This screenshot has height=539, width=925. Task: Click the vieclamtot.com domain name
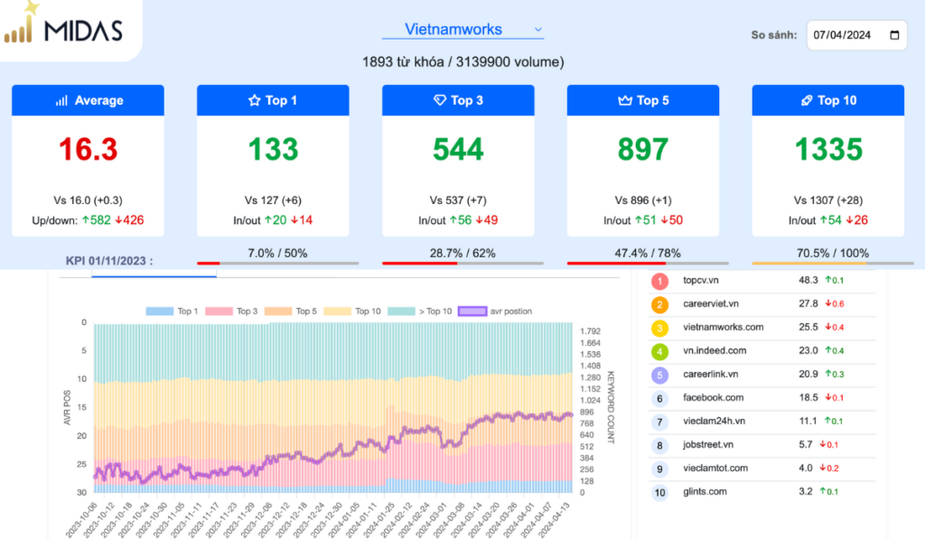coord(715,469)
